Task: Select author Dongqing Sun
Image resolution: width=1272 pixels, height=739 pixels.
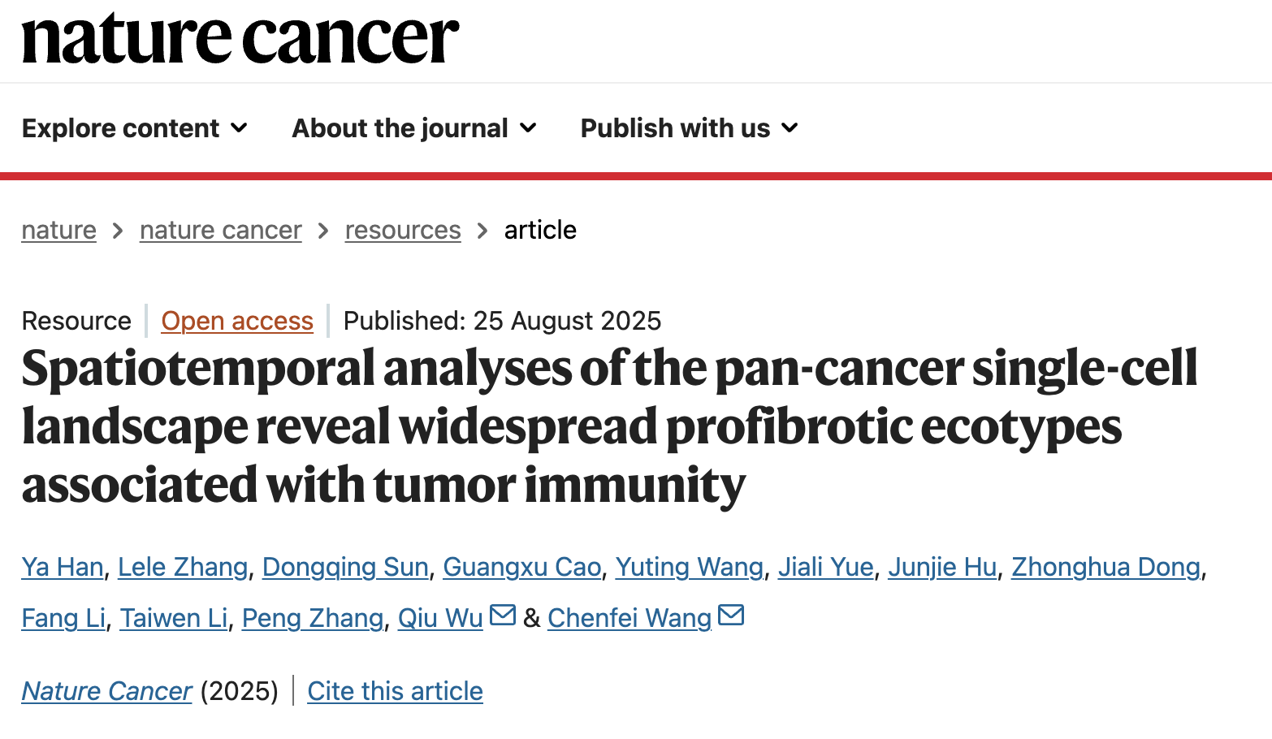Action: 345,567
